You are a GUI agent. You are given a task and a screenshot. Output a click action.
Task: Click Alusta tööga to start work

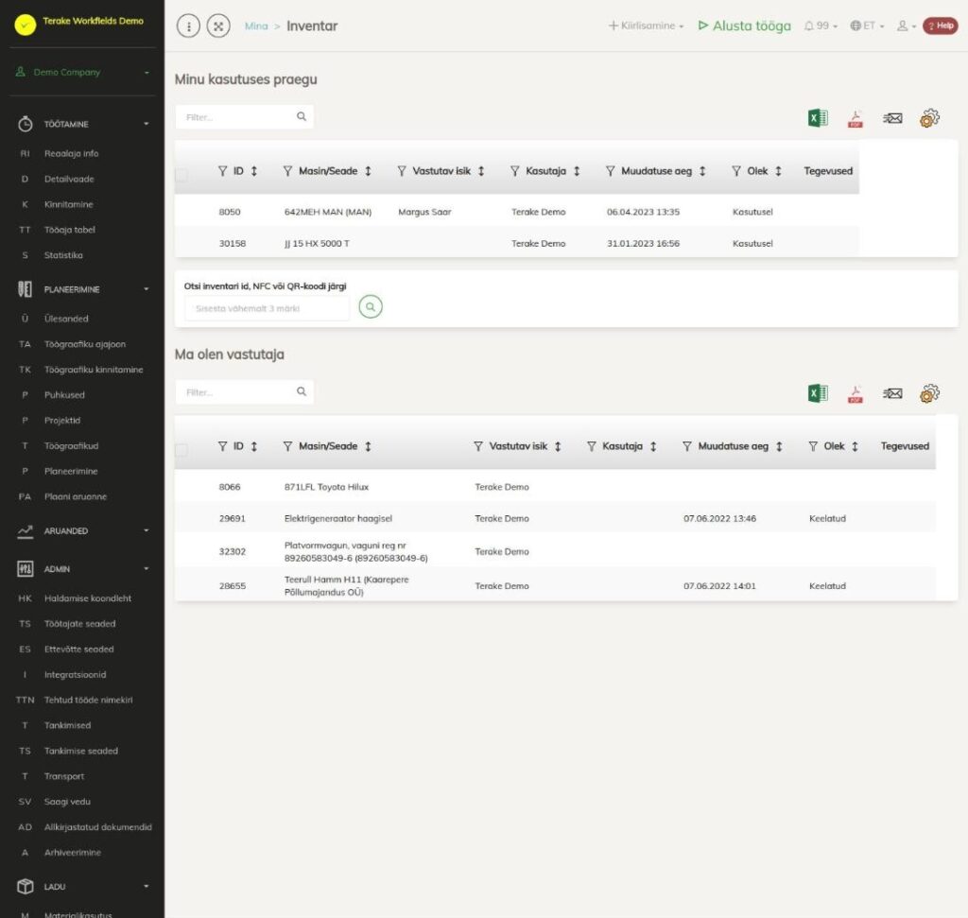point(745,26)
